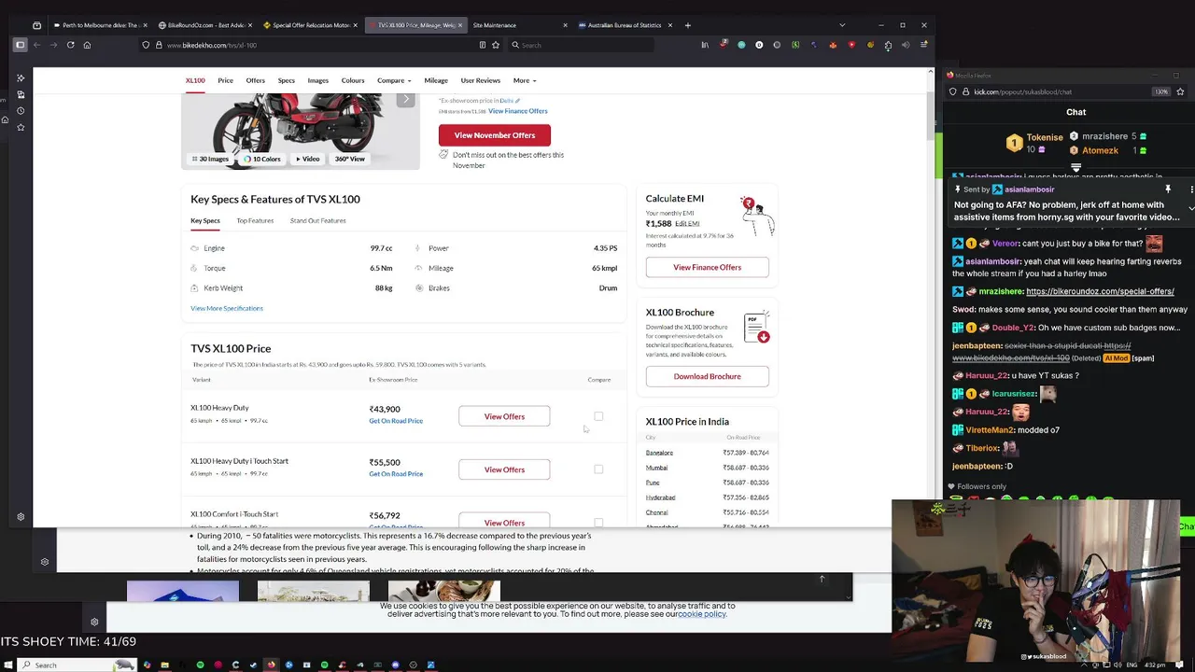Image resolution: width=1195 pixels, height=672 pixels.
Task: Advance bike image carousel right arrow
Action: [x=405, y=99]
